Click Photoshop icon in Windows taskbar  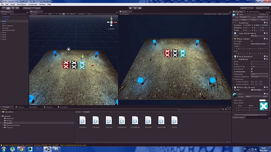[39, 149]
